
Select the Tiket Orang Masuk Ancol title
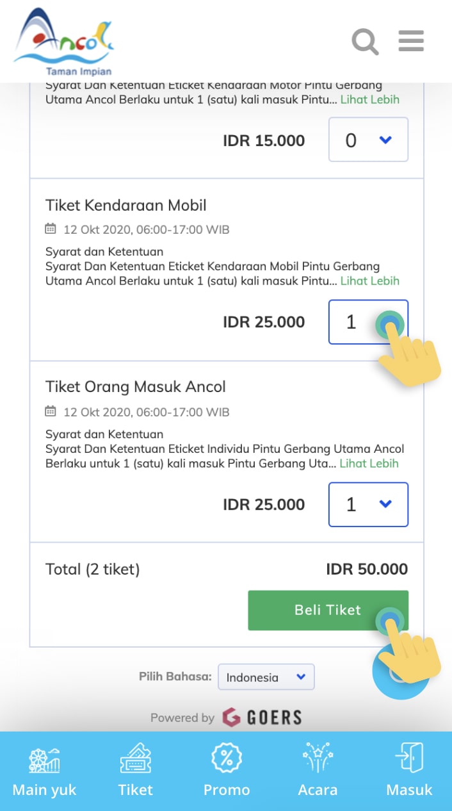pos(136,387)
